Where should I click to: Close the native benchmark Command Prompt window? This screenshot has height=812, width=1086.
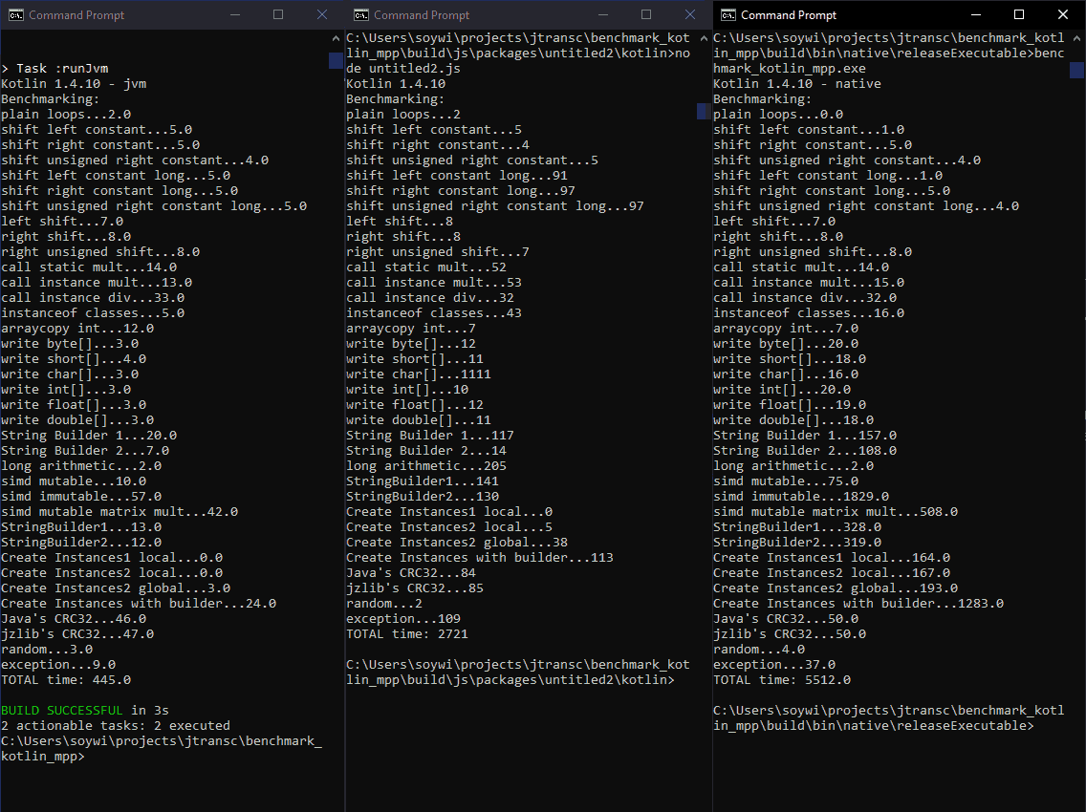1063,15
